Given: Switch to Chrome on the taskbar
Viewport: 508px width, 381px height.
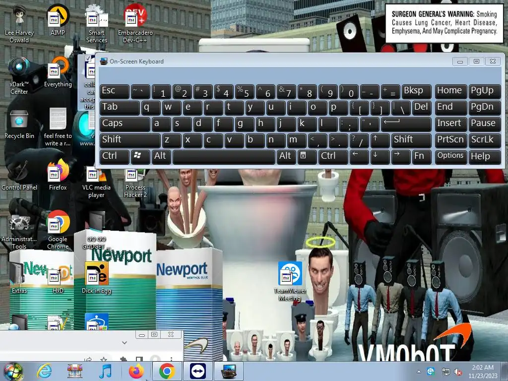Looking at the screenshot, I should 167,371.
